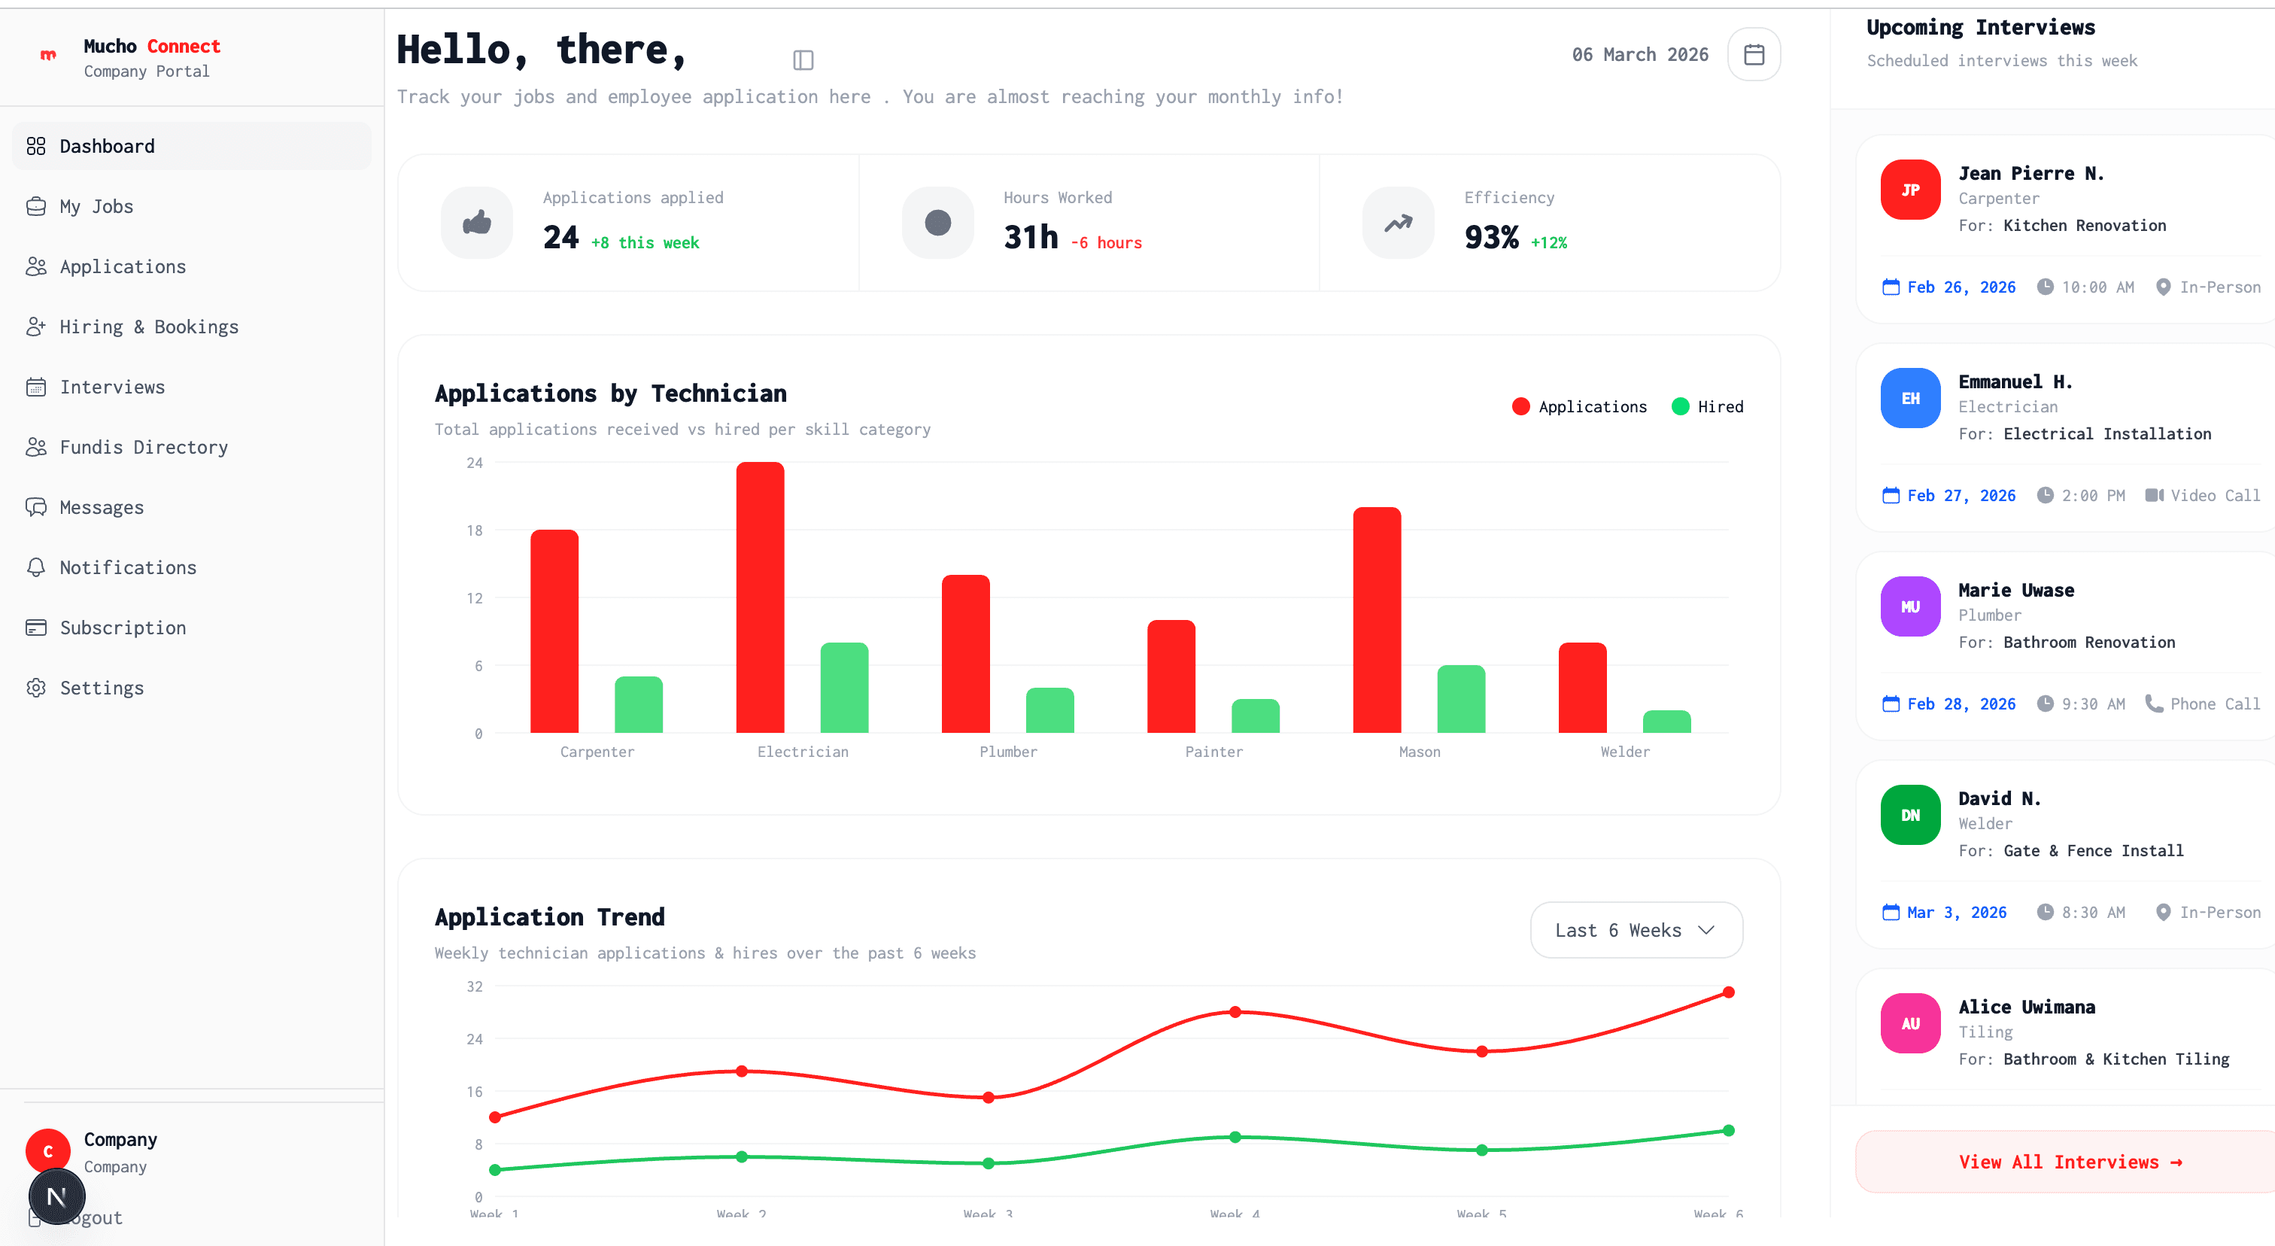This screenshot has height=1246, width=2275.
Task: Click the Hiring & Bookings icon
Action: click(36, 326)
